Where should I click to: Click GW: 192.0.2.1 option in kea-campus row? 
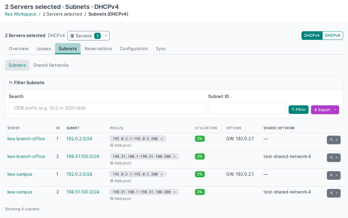pos(240,174)
